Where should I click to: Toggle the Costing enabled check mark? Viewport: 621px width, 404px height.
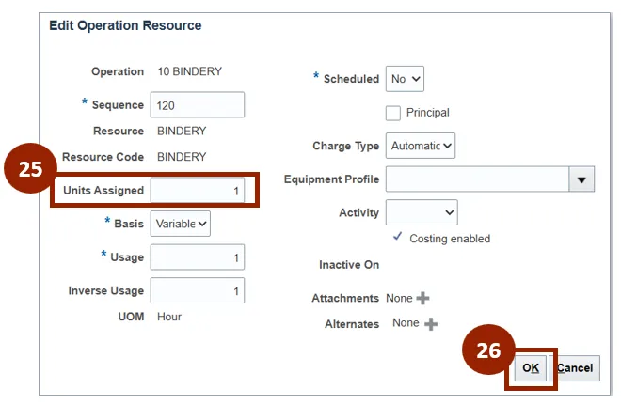point(398,238)
